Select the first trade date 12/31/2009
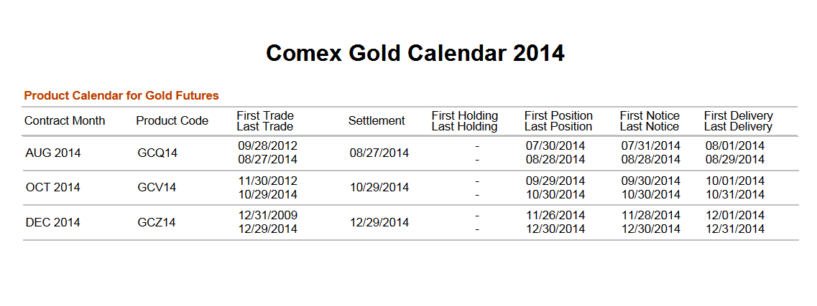Viewport: 817px width, 306px height. (267, 215)
